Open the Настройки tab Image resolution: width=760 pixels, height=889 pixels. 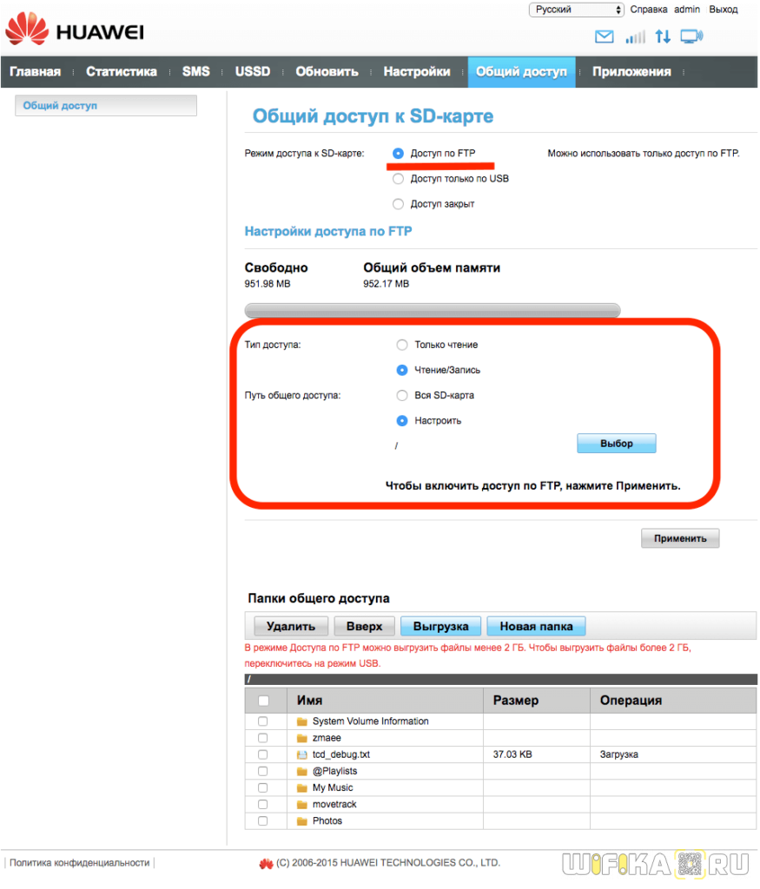point(417,72)
